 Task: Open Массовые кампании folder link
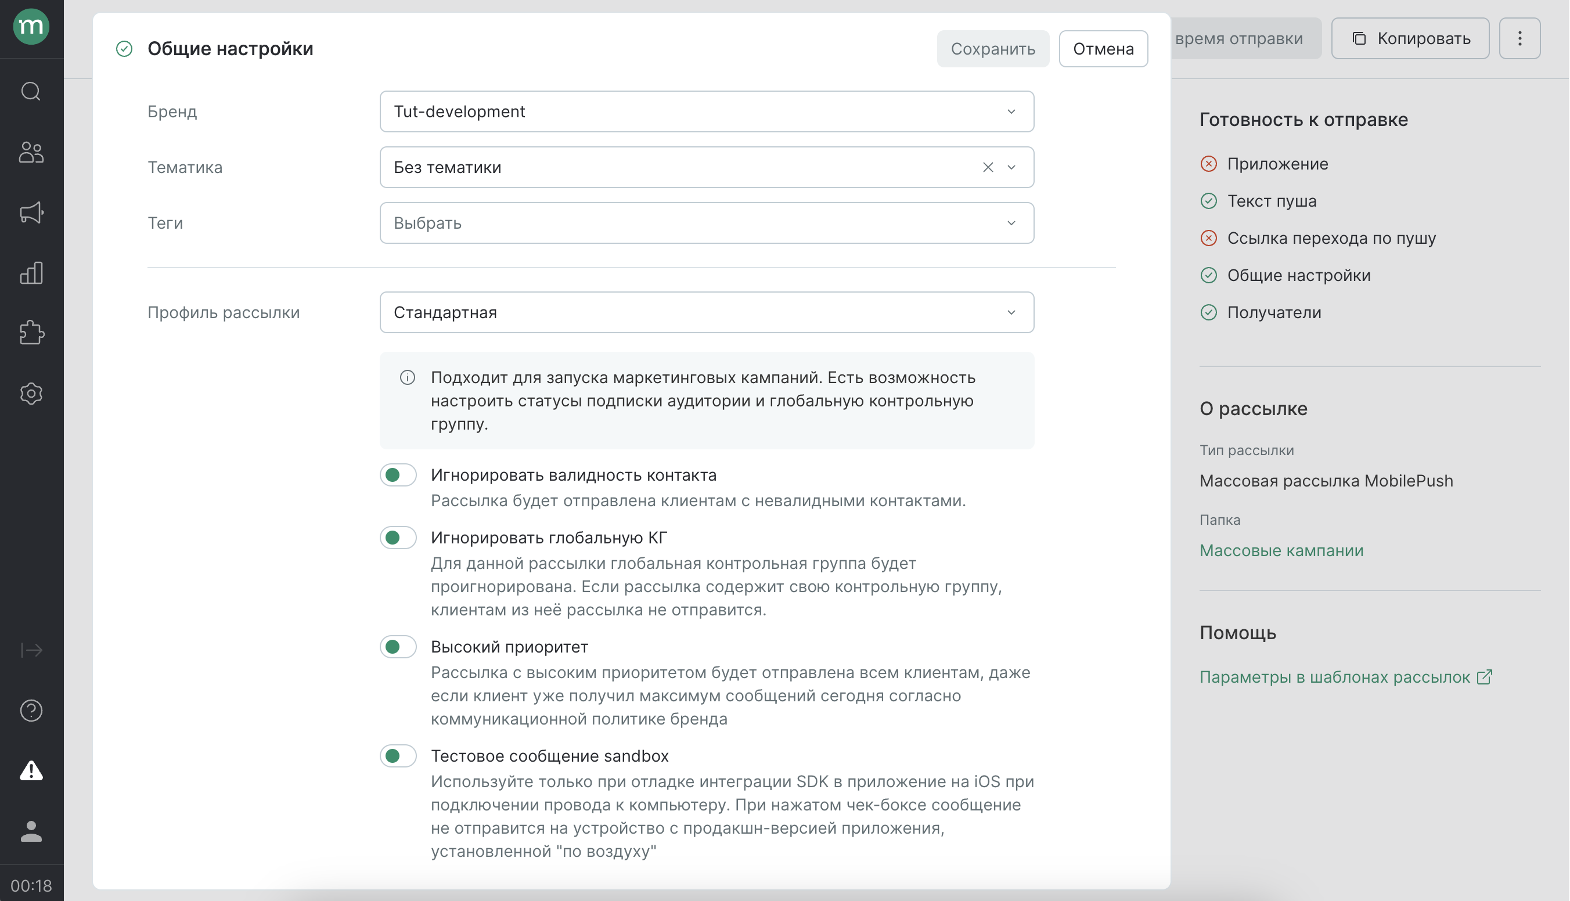click(x=1281, y=550)
